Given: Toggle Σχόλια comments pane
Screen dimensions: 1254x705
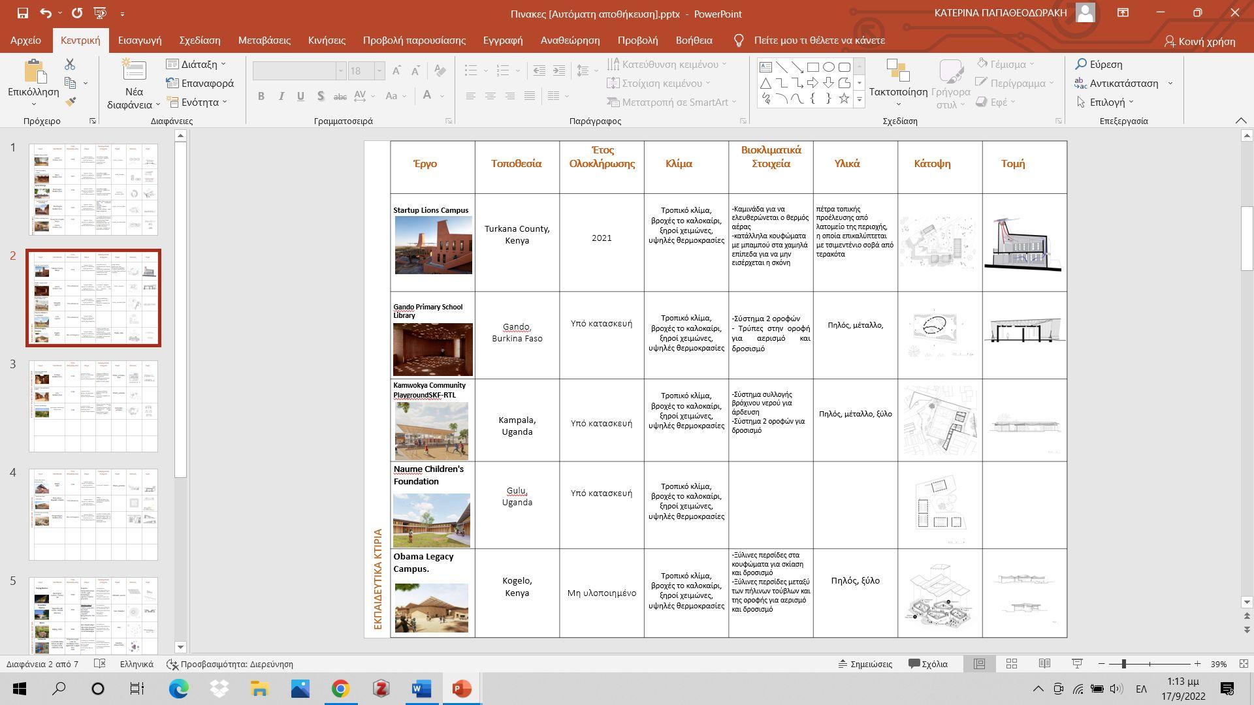Looking at the screenshot, I should tap(928, 664).
